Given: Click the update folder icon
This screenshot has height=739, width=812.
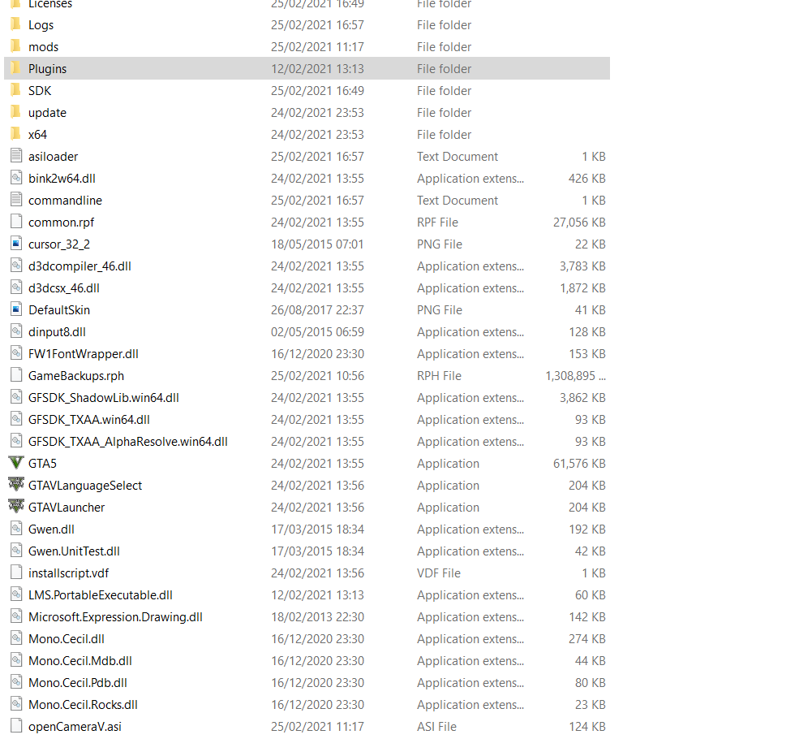Looking at the screenshot, I should [16, 111].
